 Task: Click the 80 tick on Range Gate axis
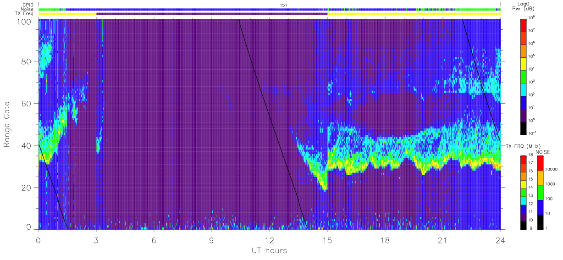pos(27,61)
